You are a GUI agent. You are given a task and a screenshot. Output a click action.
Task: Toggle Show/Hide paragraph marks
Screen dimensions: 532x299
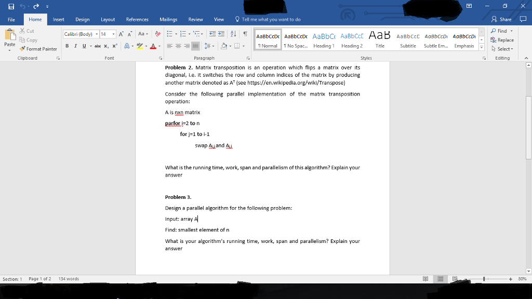(x=245, y=34)
